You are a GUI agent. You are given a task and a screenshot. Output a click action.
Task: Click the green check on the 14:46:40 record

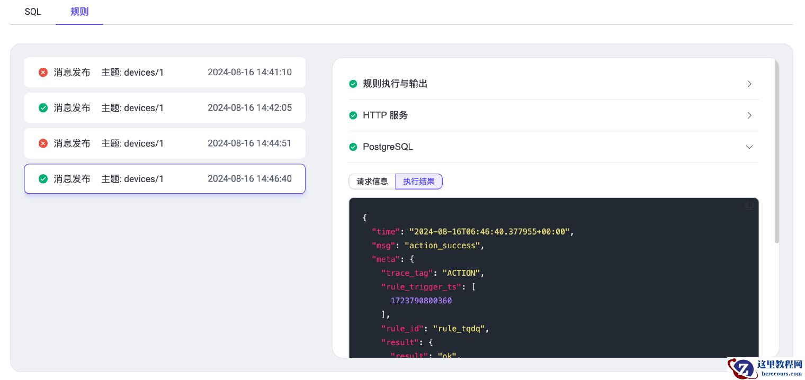(43, 179)
